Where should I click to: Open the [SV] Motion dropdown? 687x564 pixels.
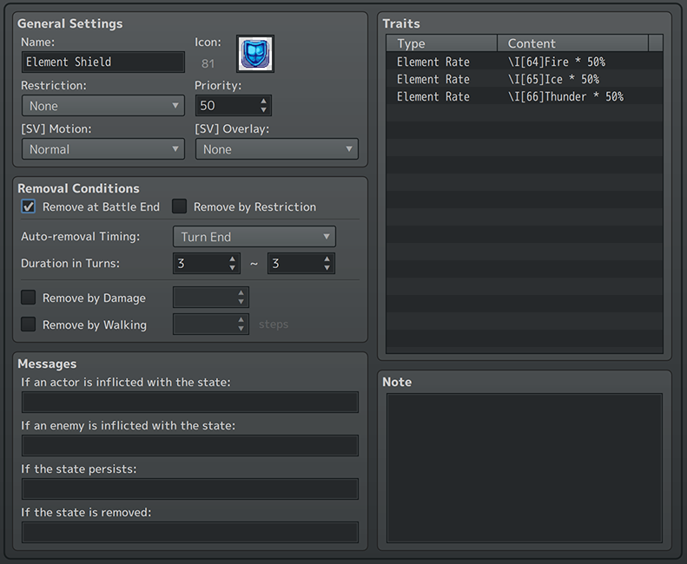102,149
